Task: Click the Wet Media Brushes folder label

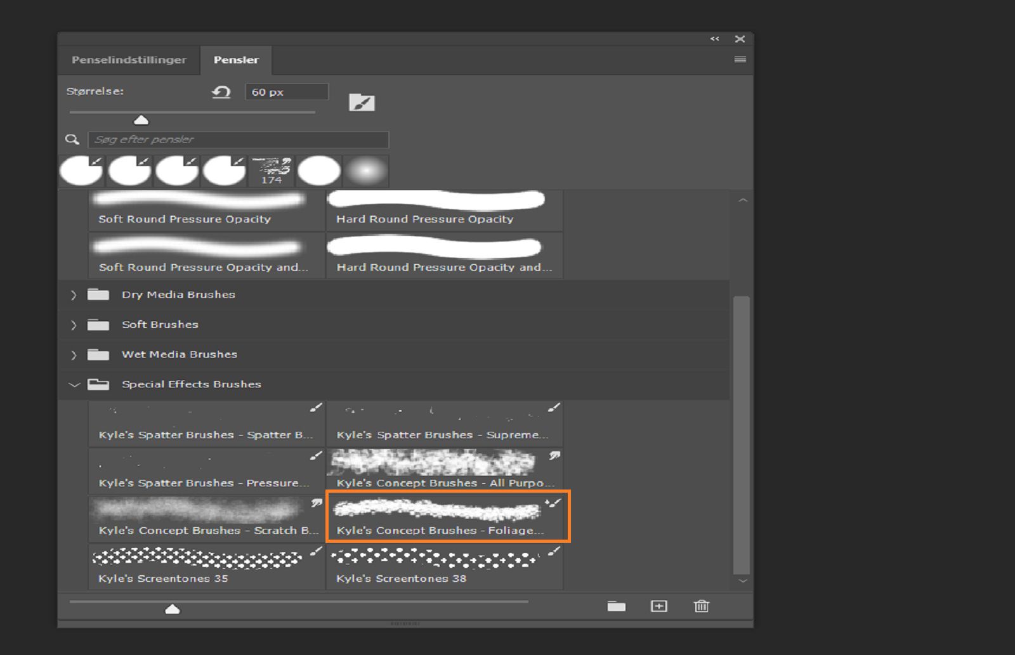Action: click(180, 354)
